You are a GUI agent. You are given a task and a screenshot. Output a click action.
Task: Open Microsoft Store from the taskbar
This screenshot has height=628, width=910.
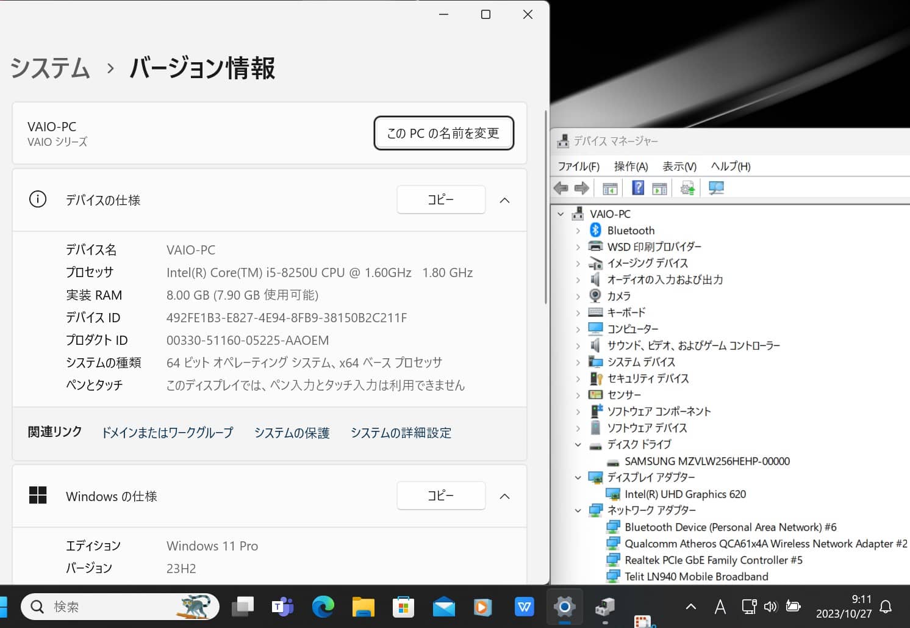point(403,607)
